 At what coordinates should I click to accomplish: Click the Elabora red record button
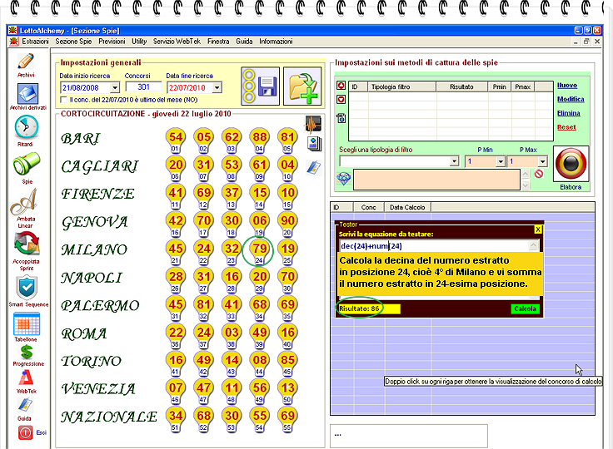[x=571, y=164]
